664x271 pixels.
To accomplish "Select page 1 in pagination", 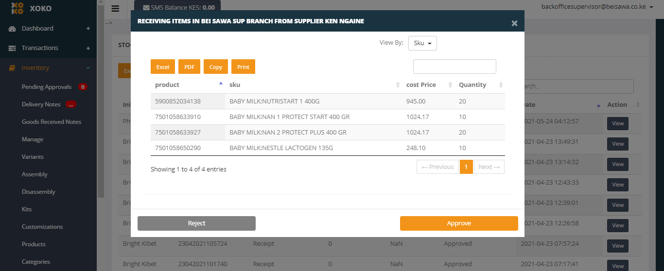I will click(466, 167).
